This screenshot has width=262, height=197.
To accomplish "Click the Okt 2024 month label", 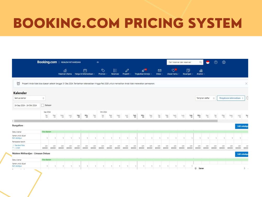I will point(103,112).
